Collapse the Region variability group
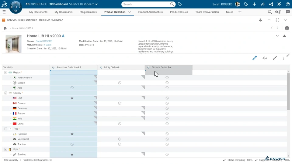292x164 pixels. [6, 73]
